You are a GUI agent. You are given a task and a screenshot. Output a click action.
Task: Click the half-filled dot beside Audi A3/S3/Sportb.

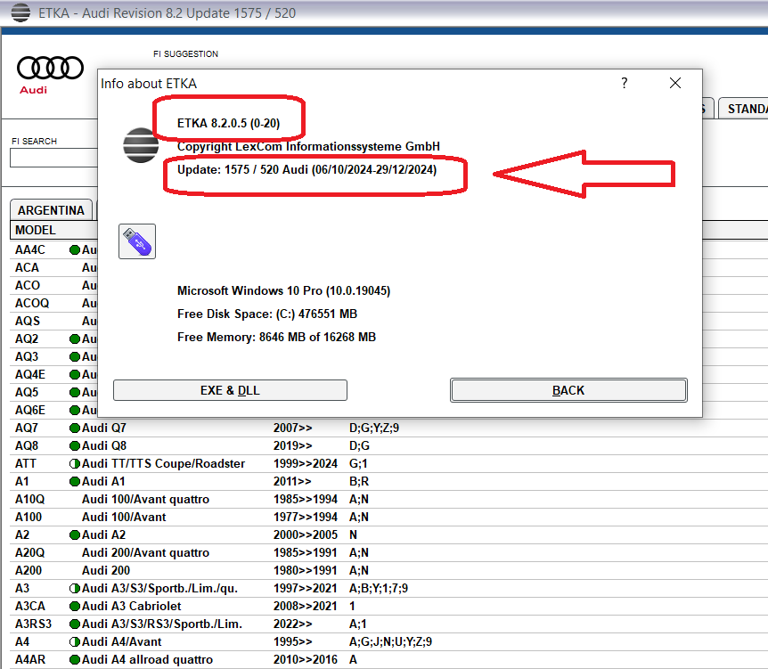(75, 588)
